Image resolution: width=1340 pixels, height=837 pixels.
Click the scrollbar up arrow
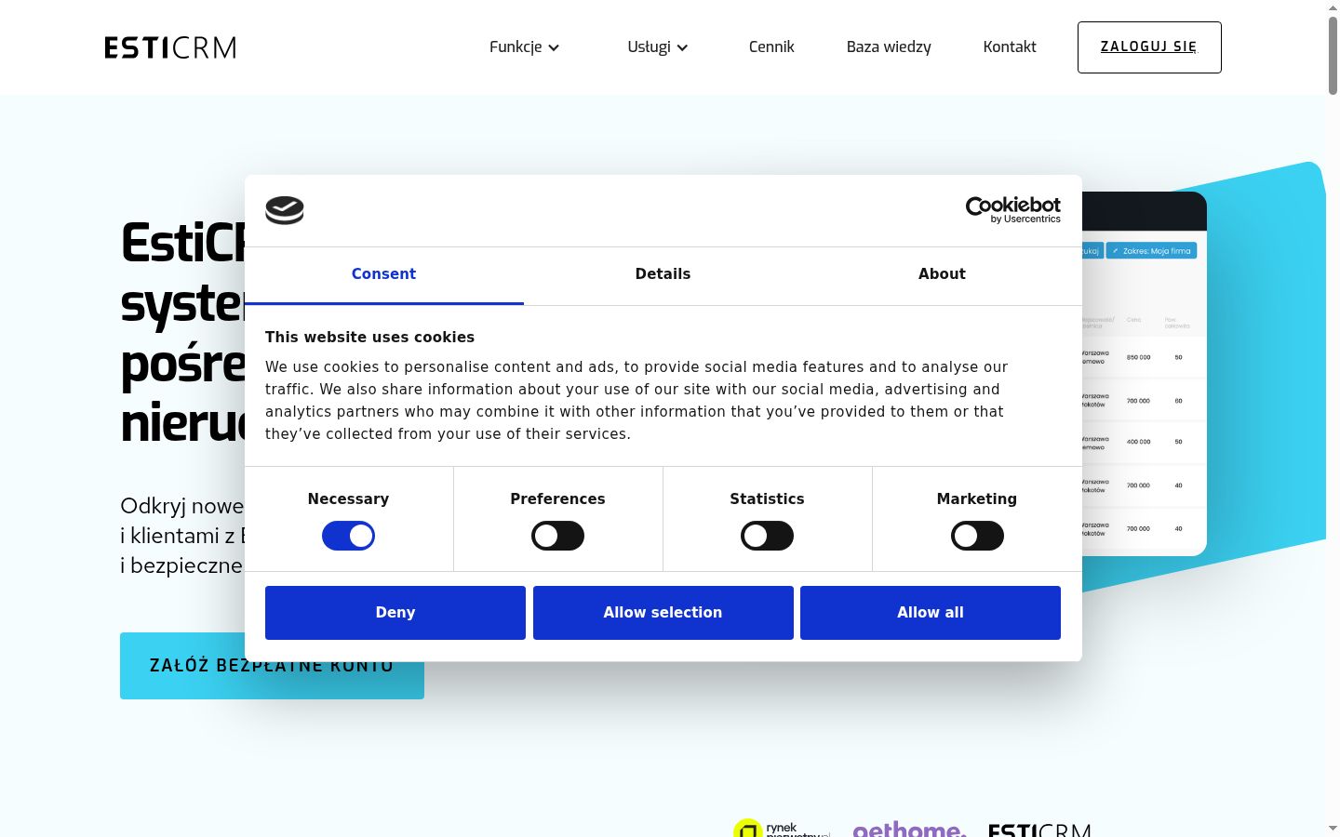coord(1333,7)
